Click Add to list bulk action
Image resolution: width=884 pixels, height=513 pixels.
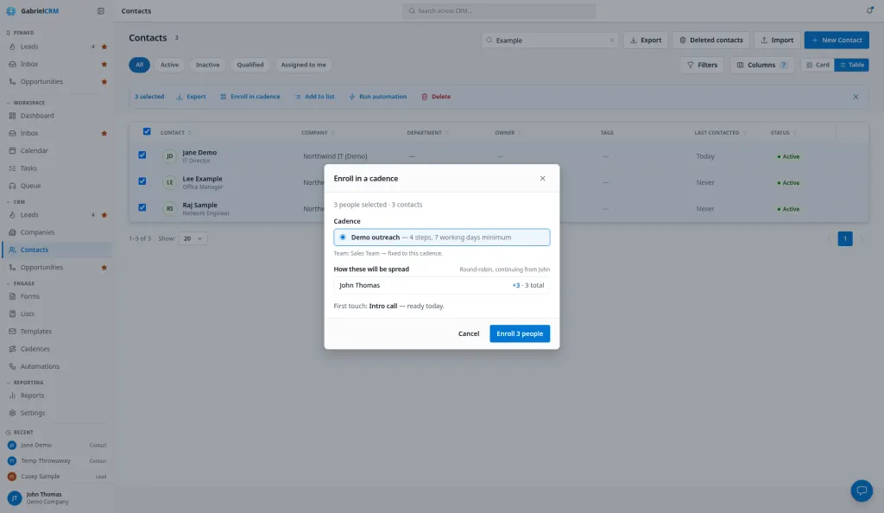click(x=314, y=97)
